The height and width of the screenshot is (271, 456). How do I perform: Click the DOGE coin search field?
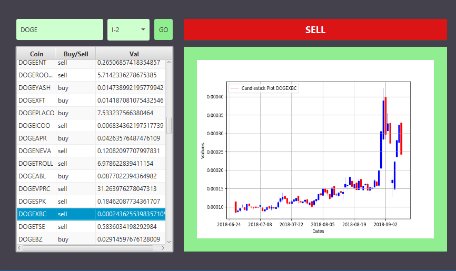click(x=60, y=29)
